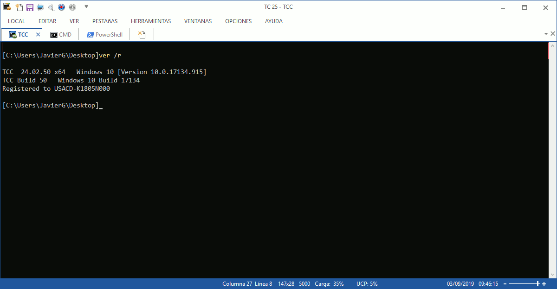Click the Print icon

40,7
